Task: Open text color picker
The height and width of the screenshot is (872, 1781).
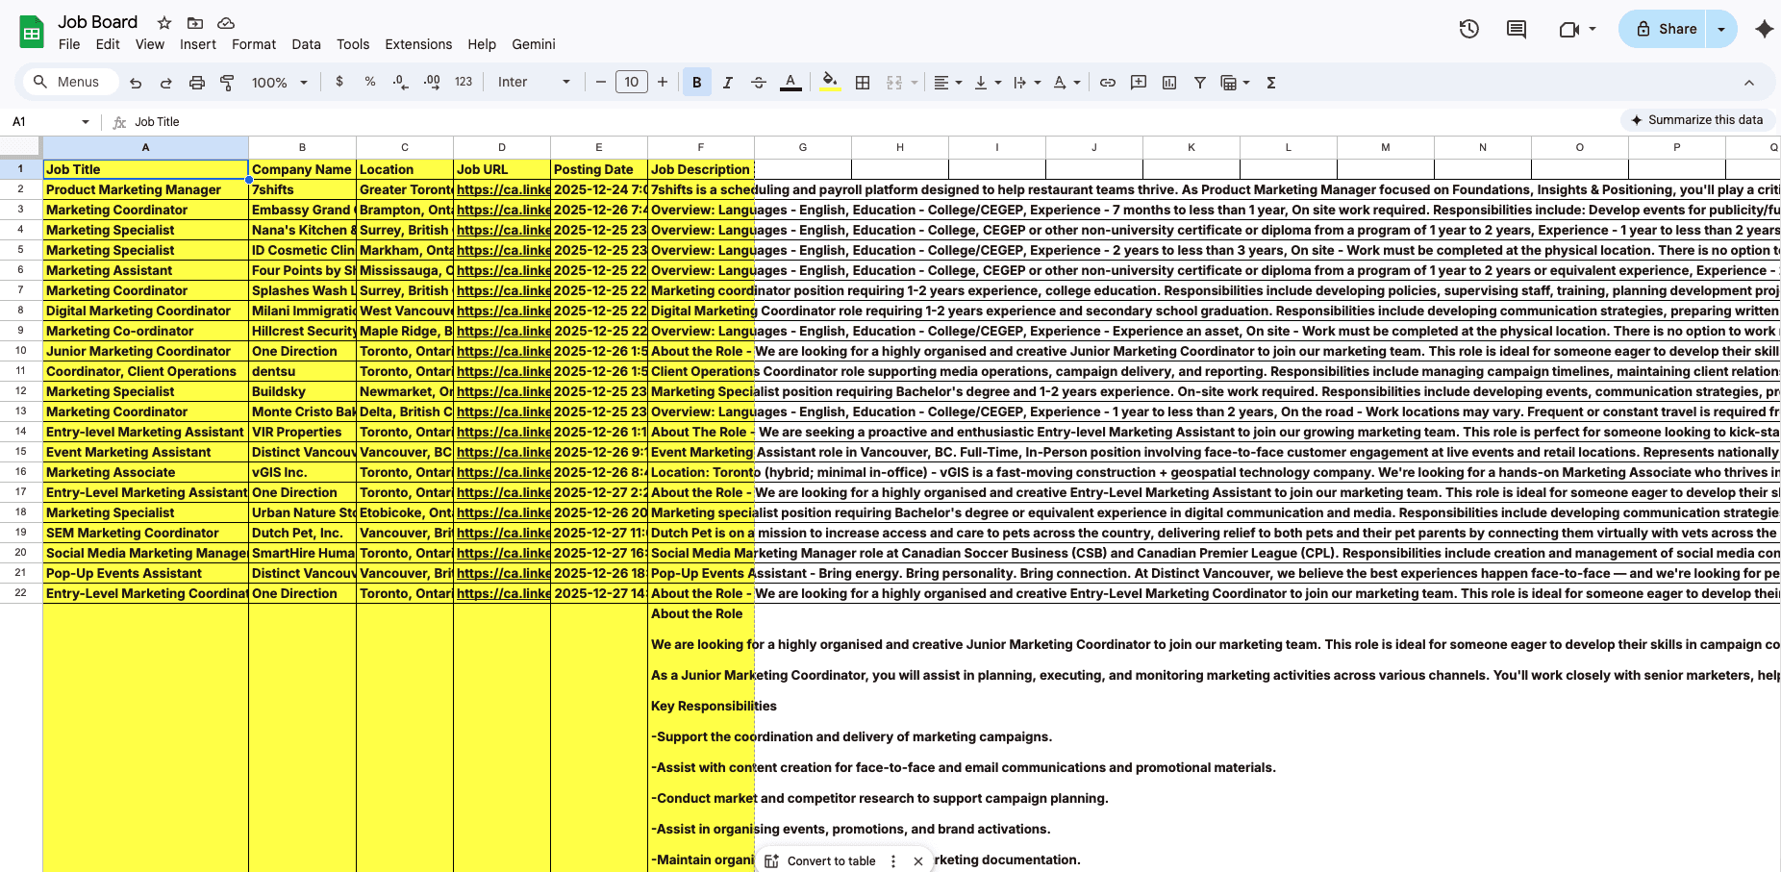Action: point(790,83)
